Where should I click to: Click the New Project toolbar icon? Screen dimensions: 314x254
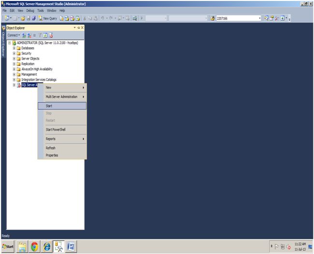pyautogui.click(x=7, y=18)
